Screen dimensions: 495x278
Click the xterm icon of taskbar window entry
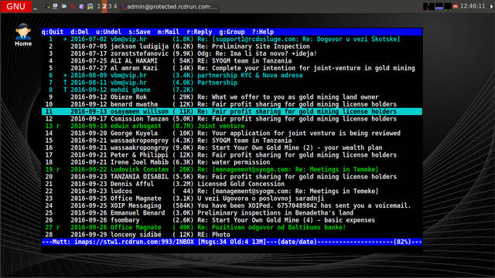[124, 7]
